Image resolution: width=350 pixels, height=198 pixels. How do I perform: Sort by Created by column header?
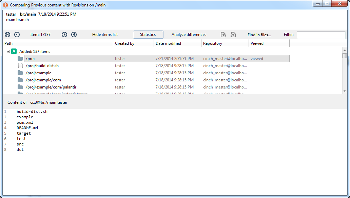point(134,43)
